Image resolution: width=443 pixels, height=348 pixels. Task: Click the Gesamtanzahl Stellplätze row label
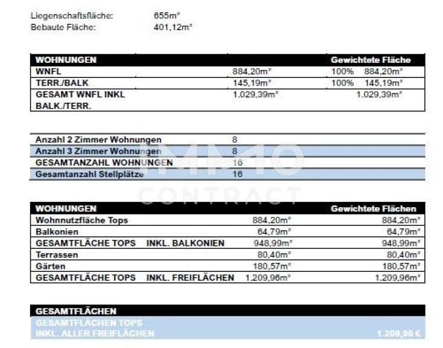(96, 175)
